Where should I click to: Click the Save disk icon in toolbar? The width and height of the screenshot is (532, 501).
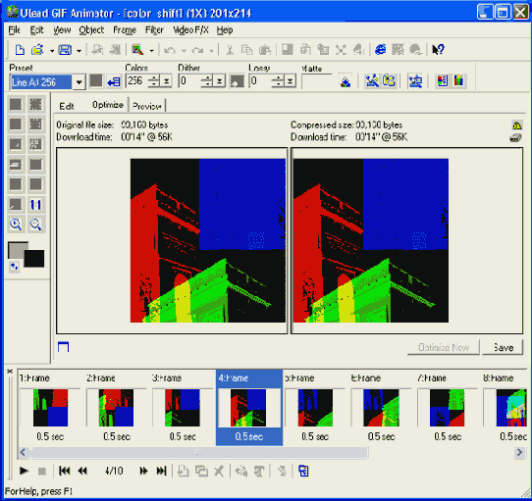tap(65, 50)
